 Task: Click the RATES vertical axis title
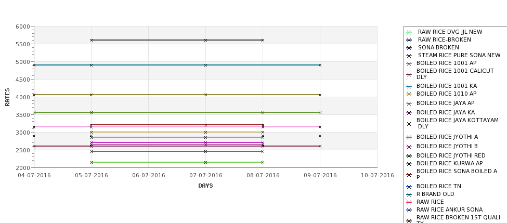7,97
